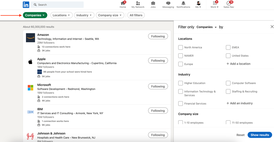The height and width of the screenshot is (142, 274).
Task: Open the Me profile menu
Action: point(198,5)
